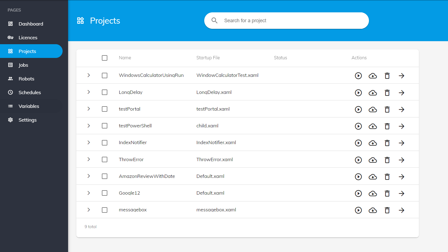Delete the testPortal project
448x252 pixels.
coord(387,110)
